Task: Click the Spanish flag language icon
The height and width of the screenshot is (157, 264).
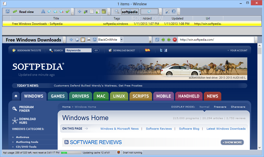Action: coord(147,50)
